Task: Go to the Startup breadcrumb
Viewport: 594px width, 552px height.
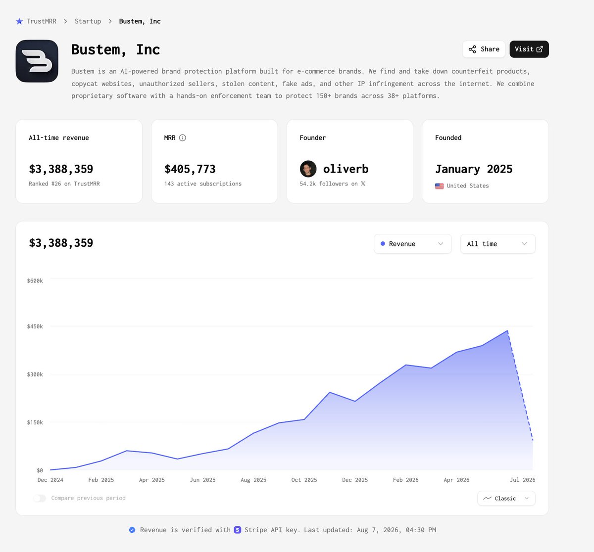Action: [88, 21]
